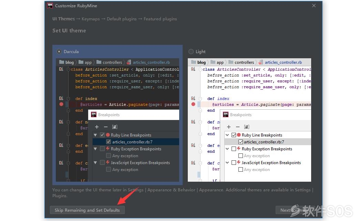This screenshot has height=221, width=358.
Task: Select articles_controller.rb:7 row in Light tree
Action: pyautogui.click(x=268, y=142)
